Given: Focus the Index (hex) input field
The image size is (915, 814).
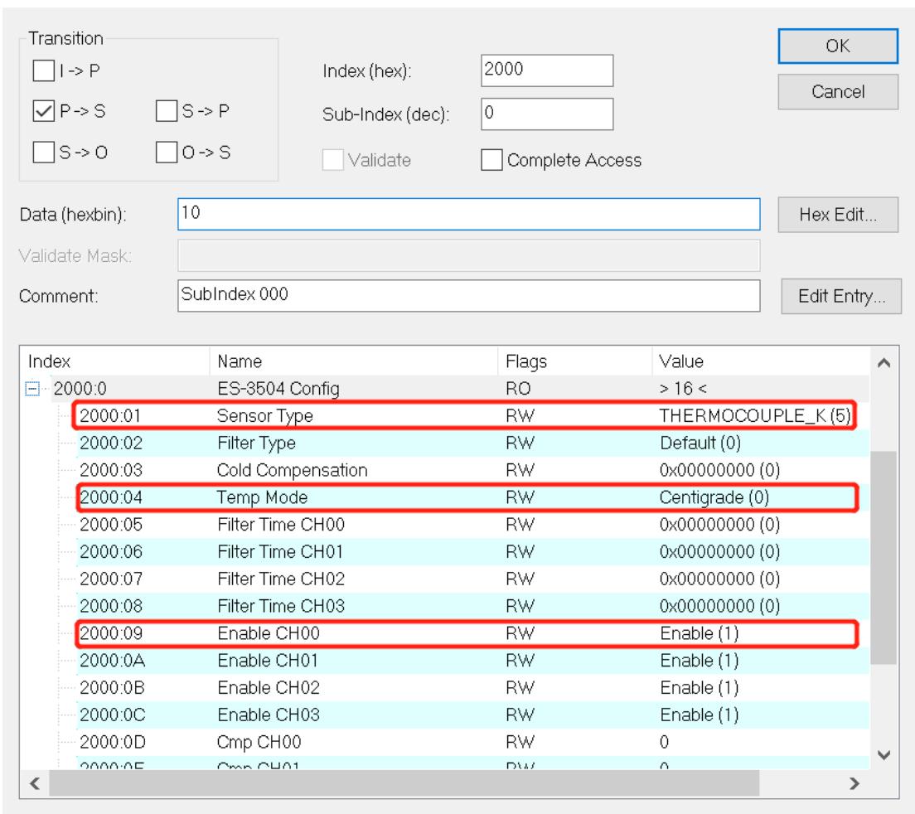Looking at the screenshot, I should pos(547,70).
